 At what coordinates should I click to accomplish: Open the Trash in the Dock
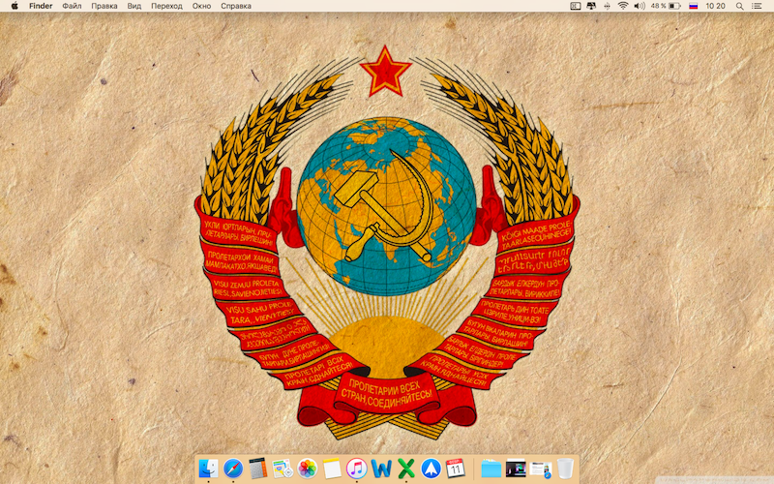point(565,468)
